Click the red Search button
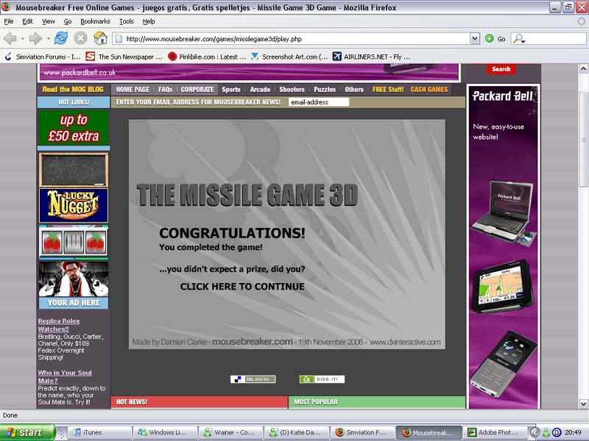Viewport: 589px width, 441px height. click(501, 69)
